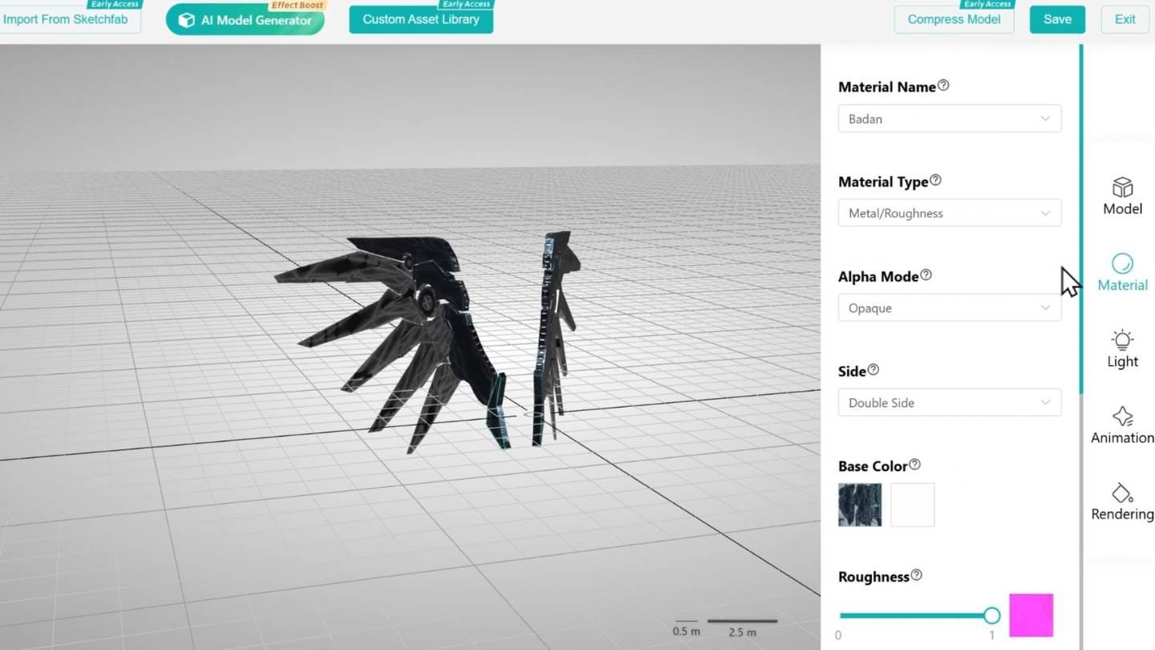
Task: Switch to the Material tab
Action: click(x=1121, y=273)
